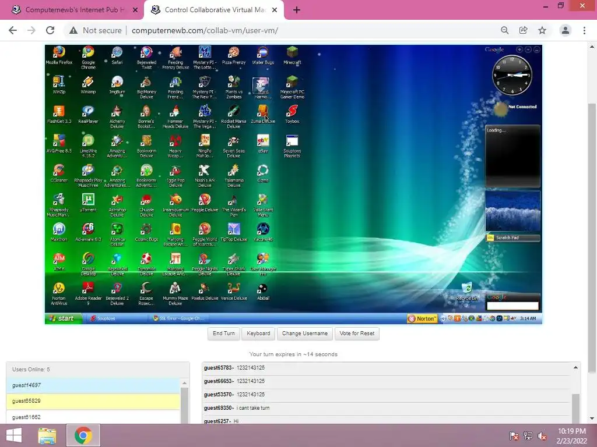Launch Zuma Deluxe from the desktop
Screen dimensions: 597x447
pyautogui.click(x=263, y=115)
